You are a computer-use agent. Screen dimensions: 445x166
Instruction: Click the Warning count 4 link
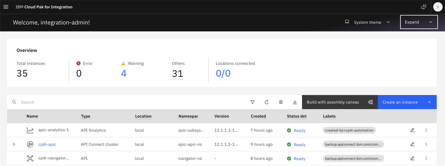point(124,73)
